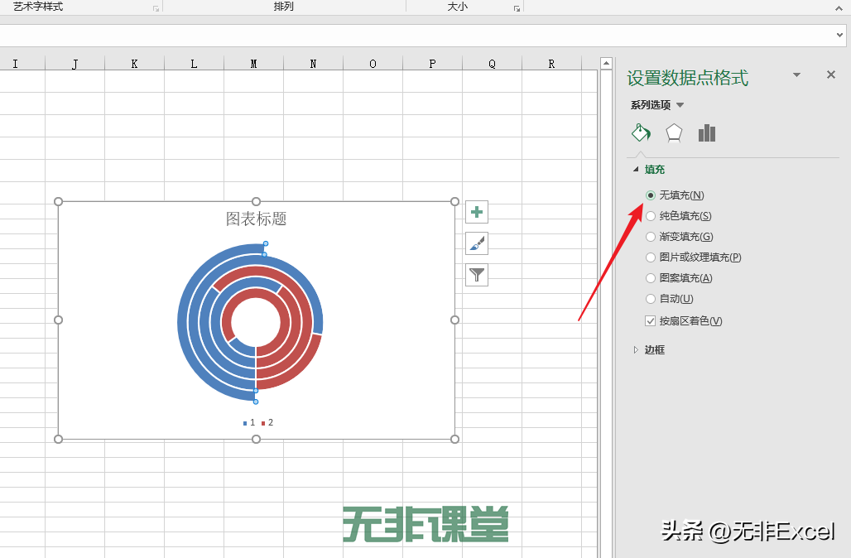Select column O header
The height and width of the screenshot is (558, 851).
click(x=373, y=64)
